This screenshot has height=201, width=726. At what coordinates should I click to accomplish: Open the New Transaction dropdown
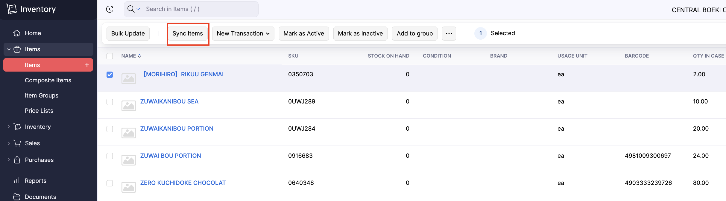click(243, 33)
